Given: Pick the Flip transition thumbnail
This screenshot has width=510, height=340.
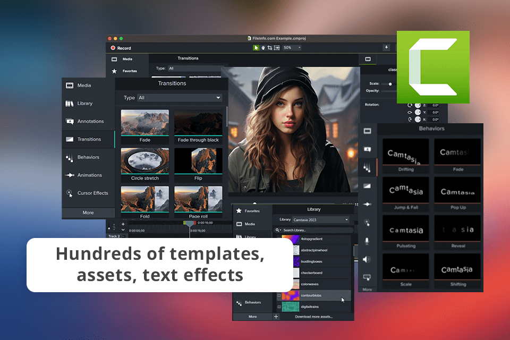Looking at the screenshot, I should tap(198, 165).
